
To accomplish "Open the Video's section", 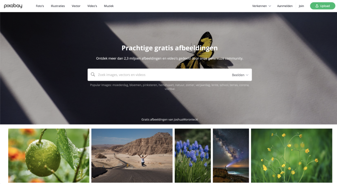I will point(92,6).
